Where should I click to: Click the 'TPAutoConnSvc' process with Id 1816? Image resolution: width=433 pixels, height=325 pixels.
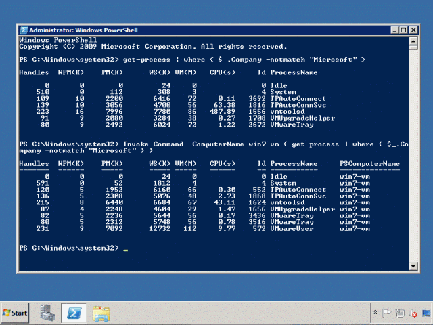point(298,106)
